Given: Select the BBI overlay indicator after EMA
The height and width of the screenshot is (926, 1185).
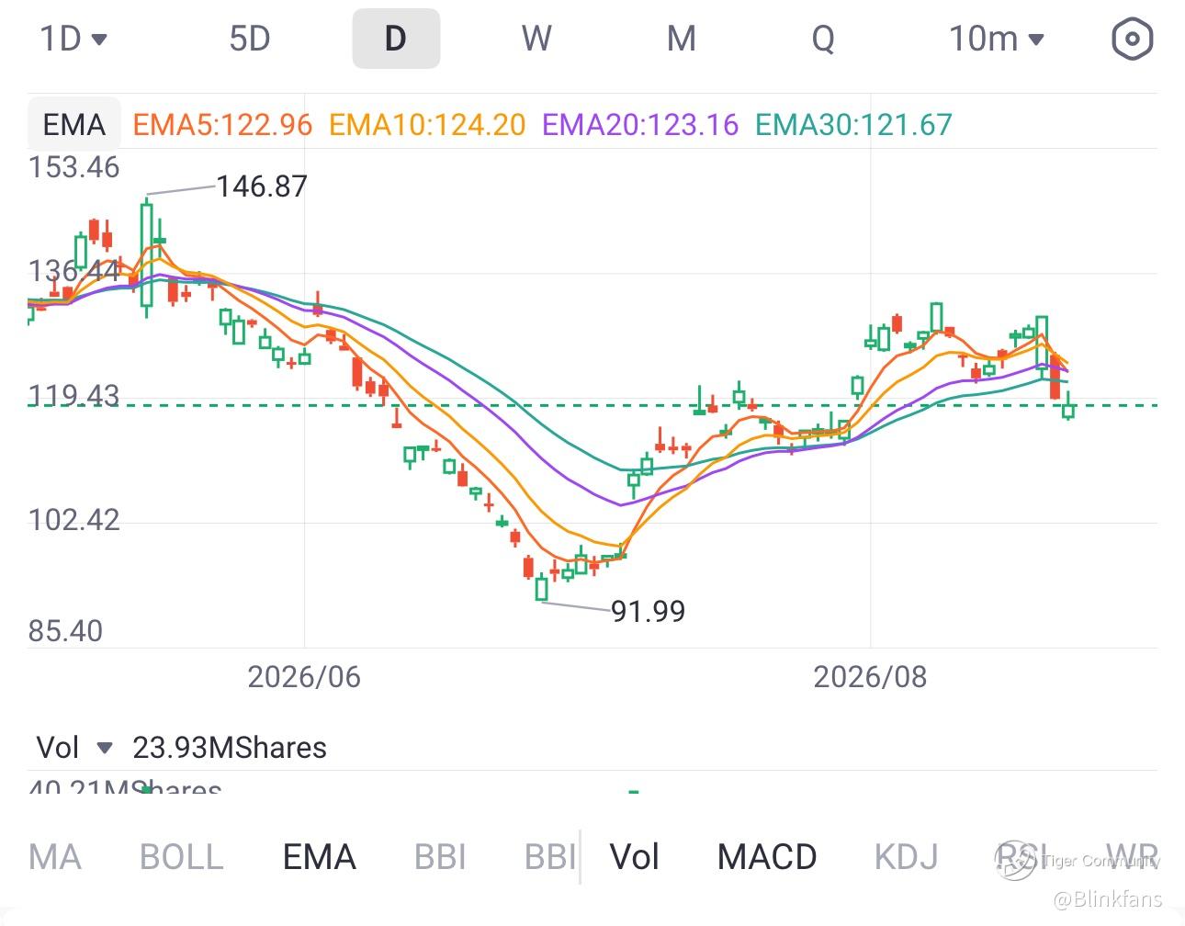Looking at the screenshot, I should coord(440,857).
